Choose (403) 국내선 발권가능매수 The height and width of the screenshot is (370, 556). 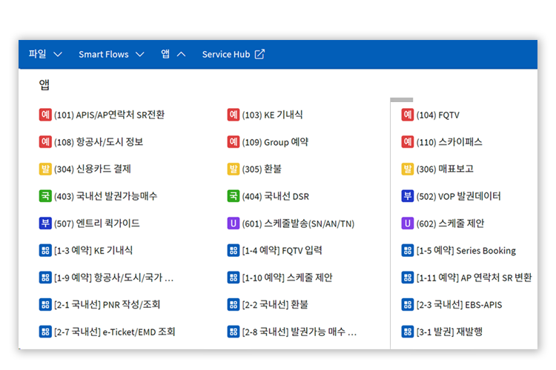(x=106, y=196)
